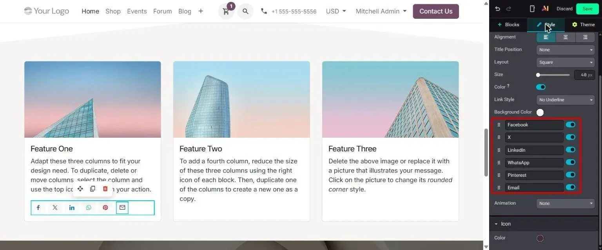Disable the Pinterest toggle
This screenshot has height=250, width=602.
point(571,175)
